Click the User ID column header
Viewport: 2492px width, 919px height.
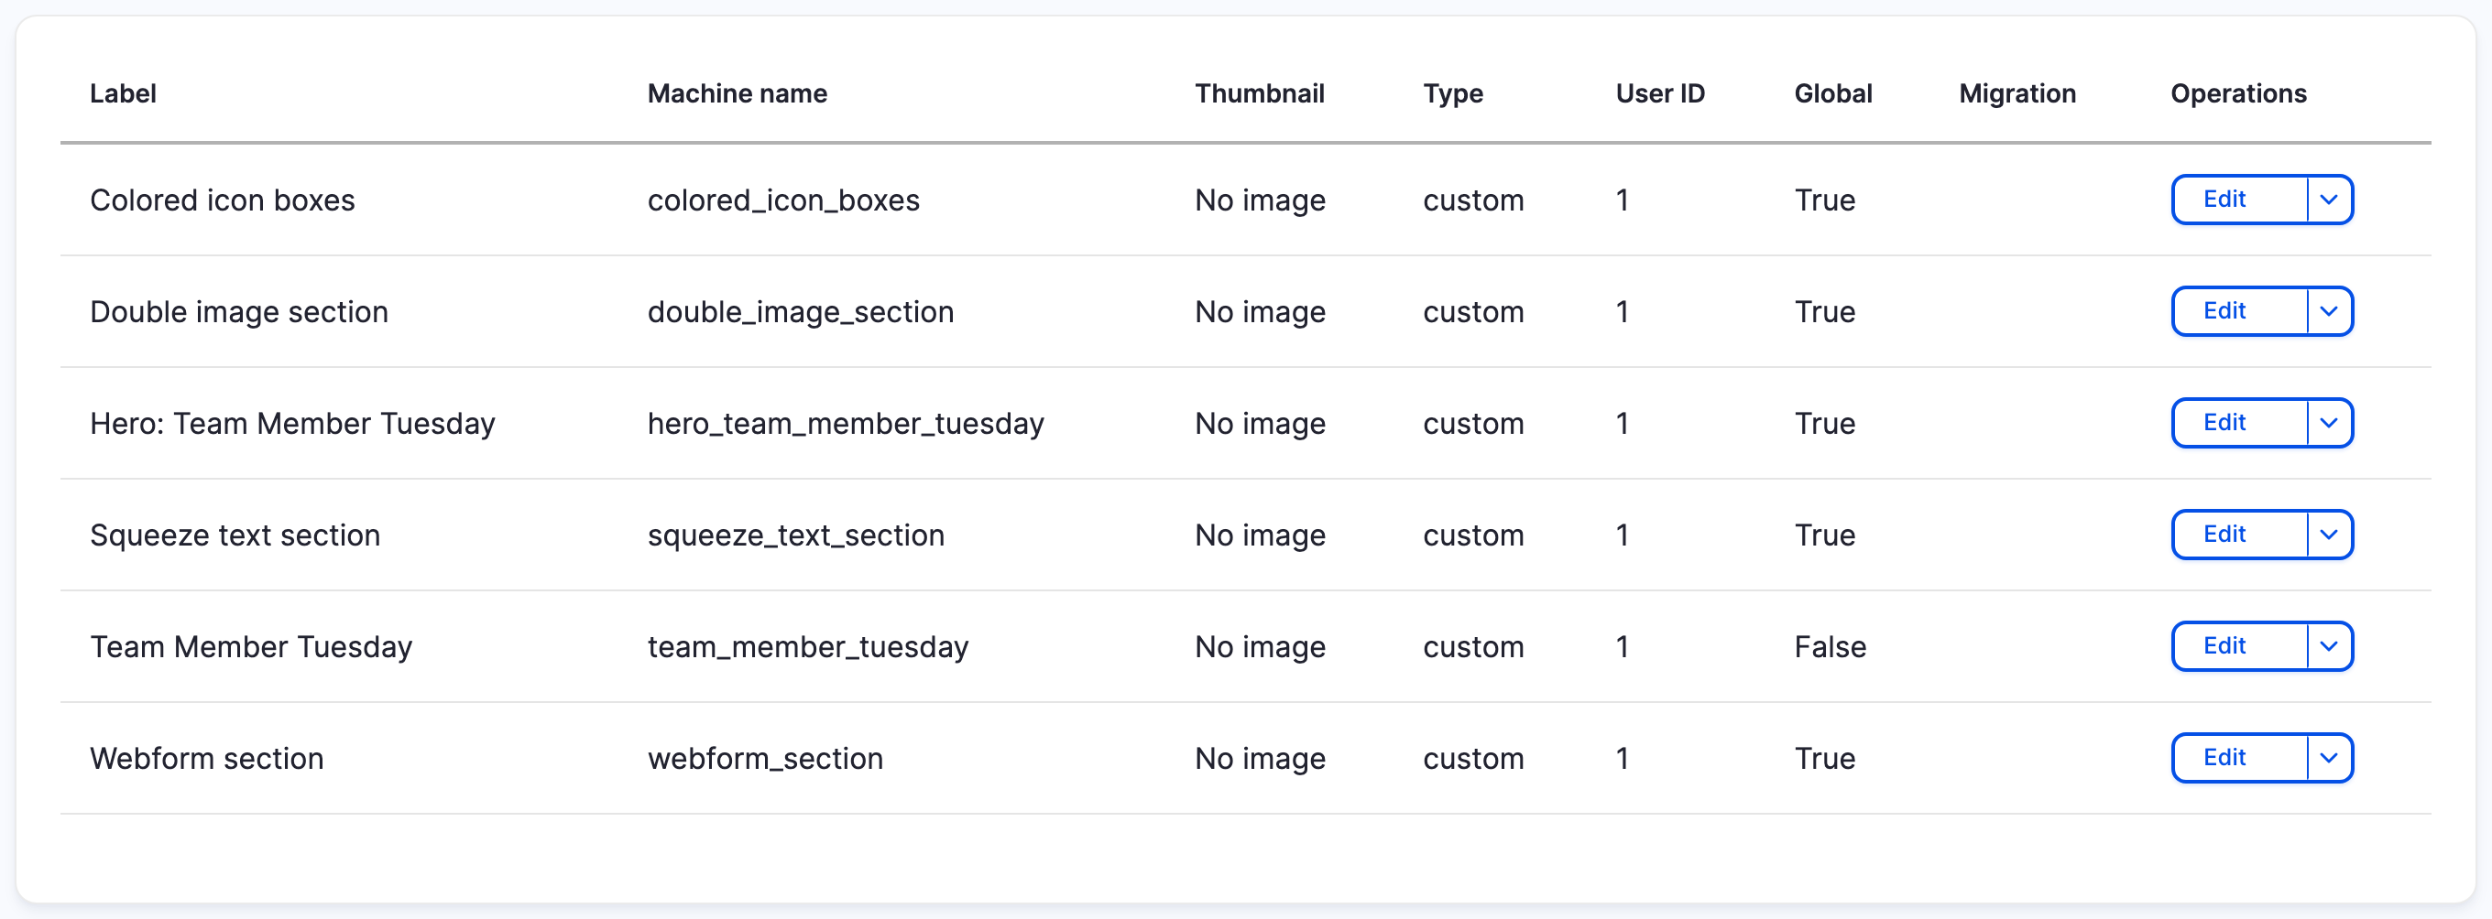point(1660,93)
